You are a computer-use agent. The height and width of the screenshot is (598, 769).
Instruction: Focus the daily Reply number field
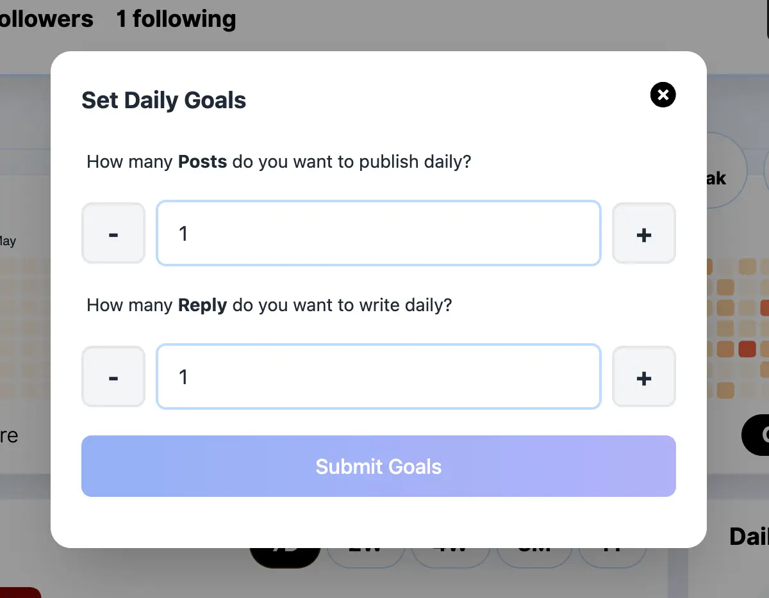click(378, 377)
